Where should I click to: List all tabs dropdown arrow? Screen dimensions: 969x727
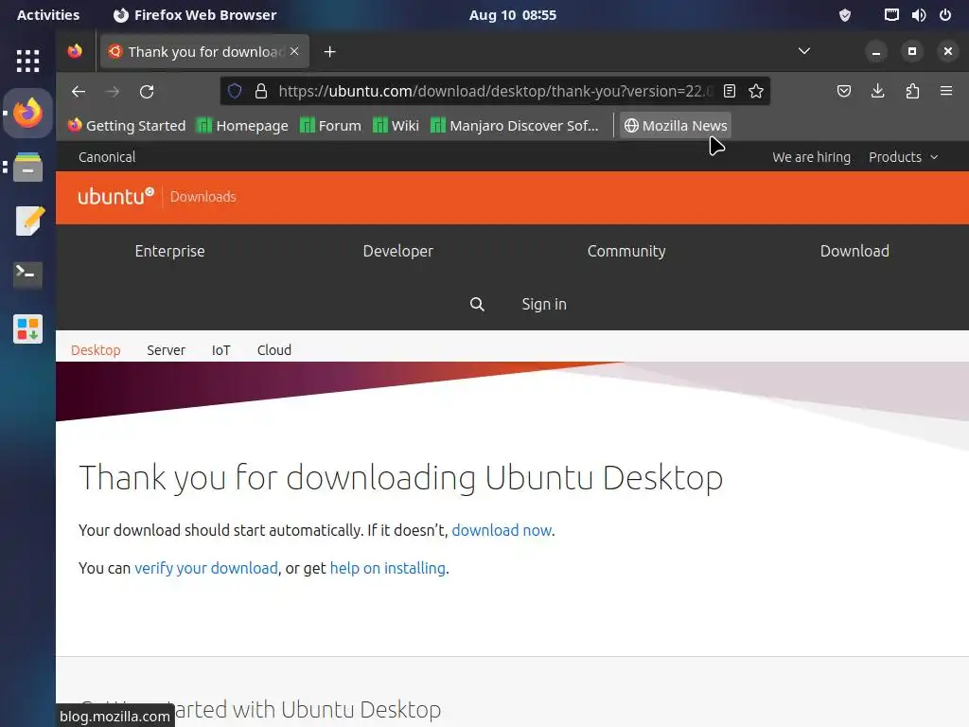pos(804,51)
